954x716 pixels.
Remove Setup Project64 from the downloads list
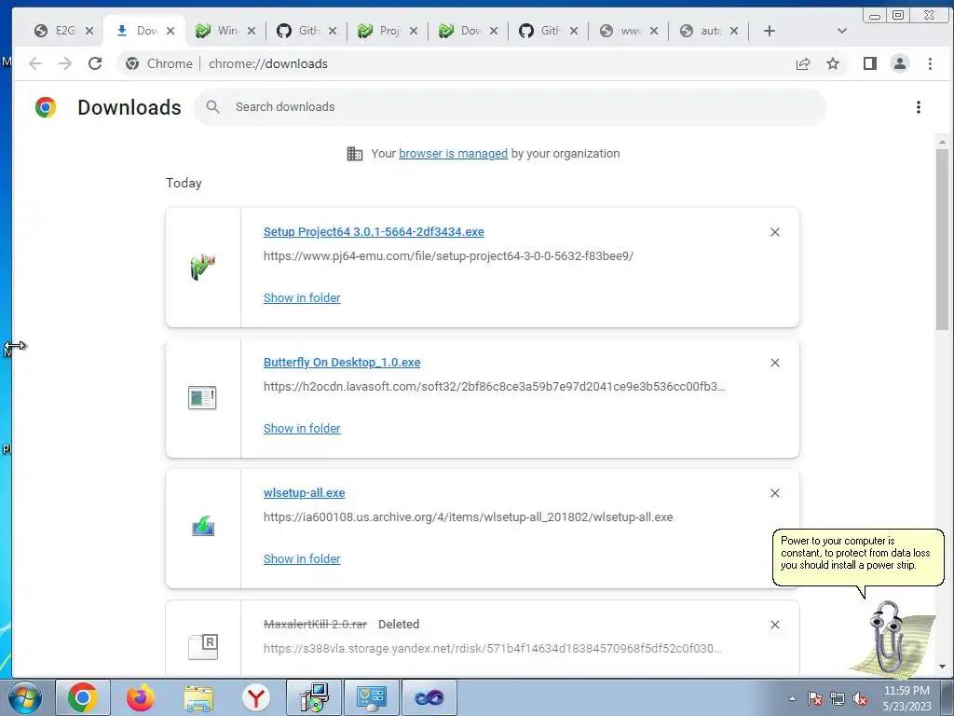click(774, 232)
